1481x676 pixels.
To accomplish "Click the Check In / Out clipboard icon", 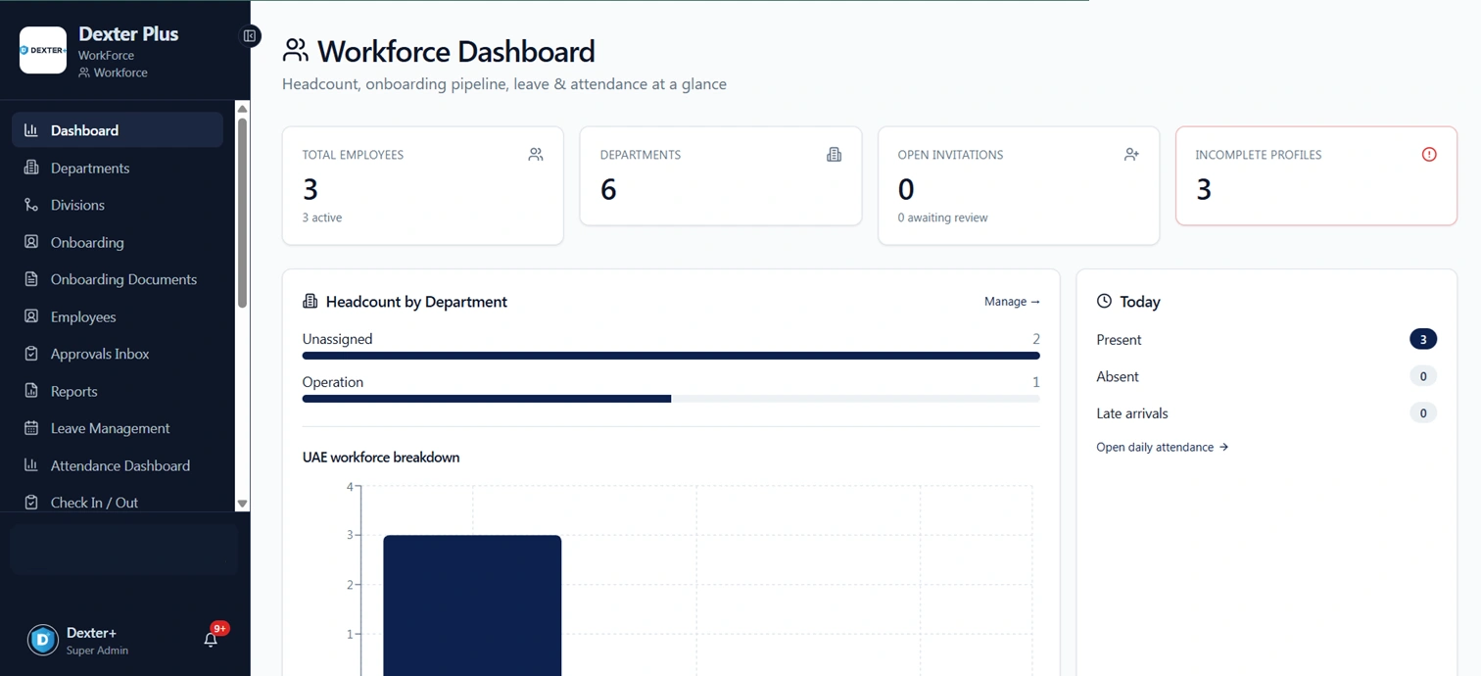I will coord(31,503).
